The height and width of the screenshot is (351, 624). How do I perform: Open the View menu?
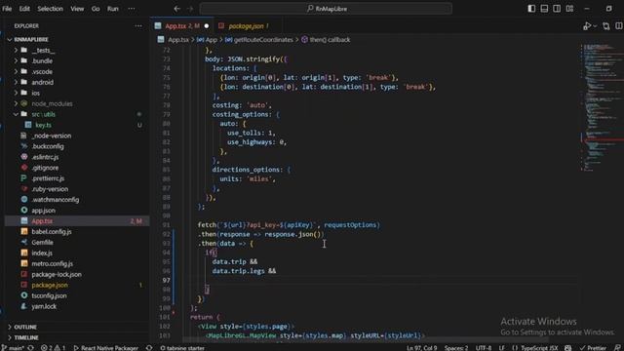tap(77, 9)
